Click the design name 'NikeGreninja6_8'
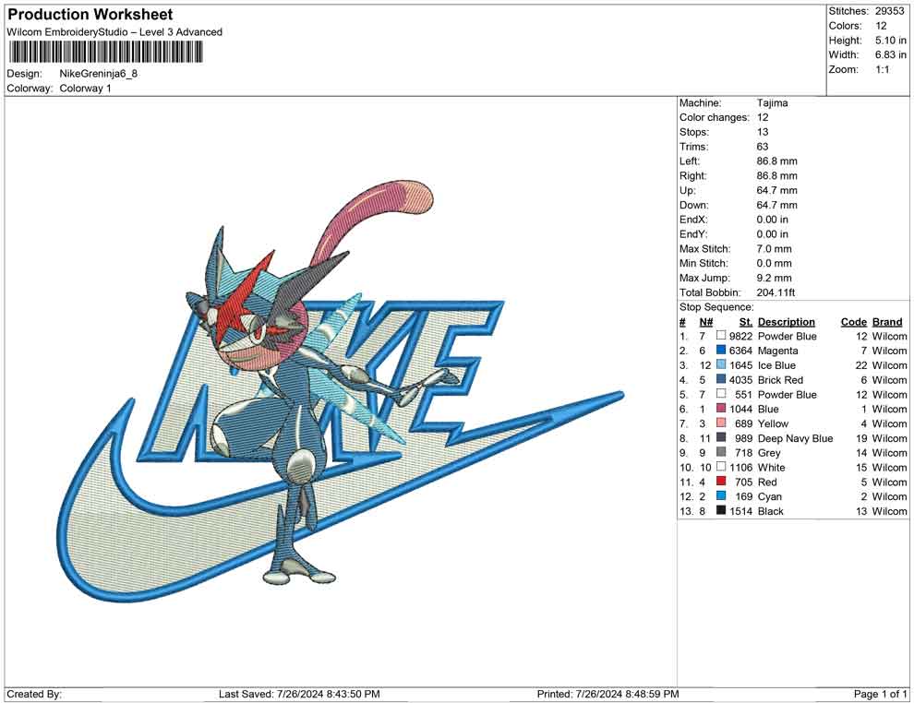 coord(99,74)
